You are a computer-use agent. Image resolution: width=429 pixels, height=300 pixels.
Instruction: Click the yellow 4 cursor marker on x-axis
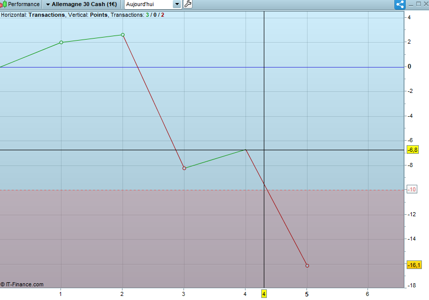click(x=264, y=294)
